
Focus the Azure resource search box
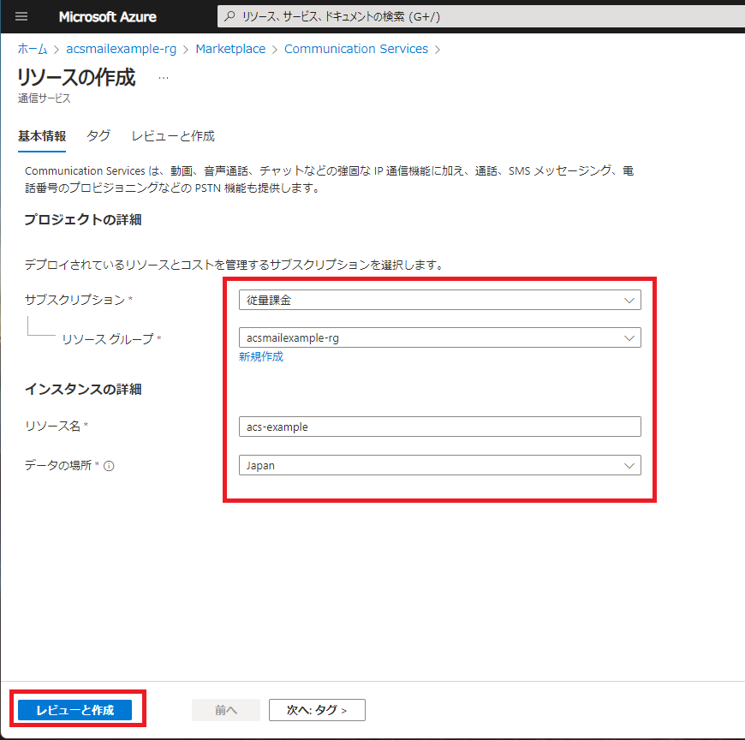click(x=481, y=16)
